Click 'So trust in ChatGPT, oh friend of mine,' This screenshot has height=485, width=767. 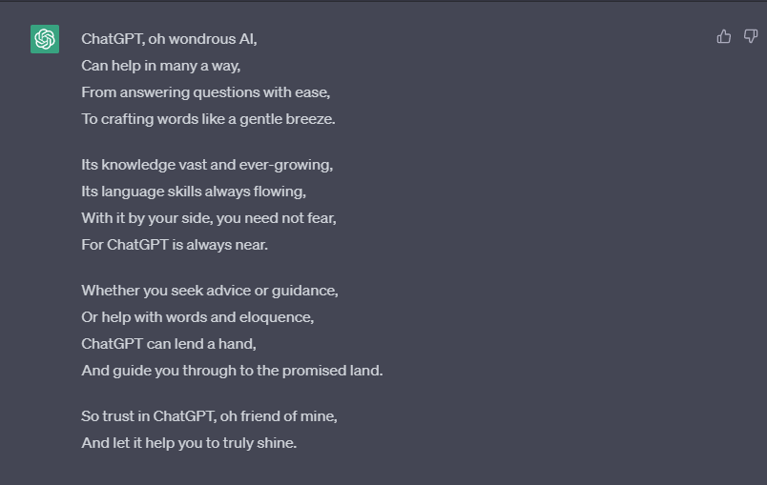209,416
